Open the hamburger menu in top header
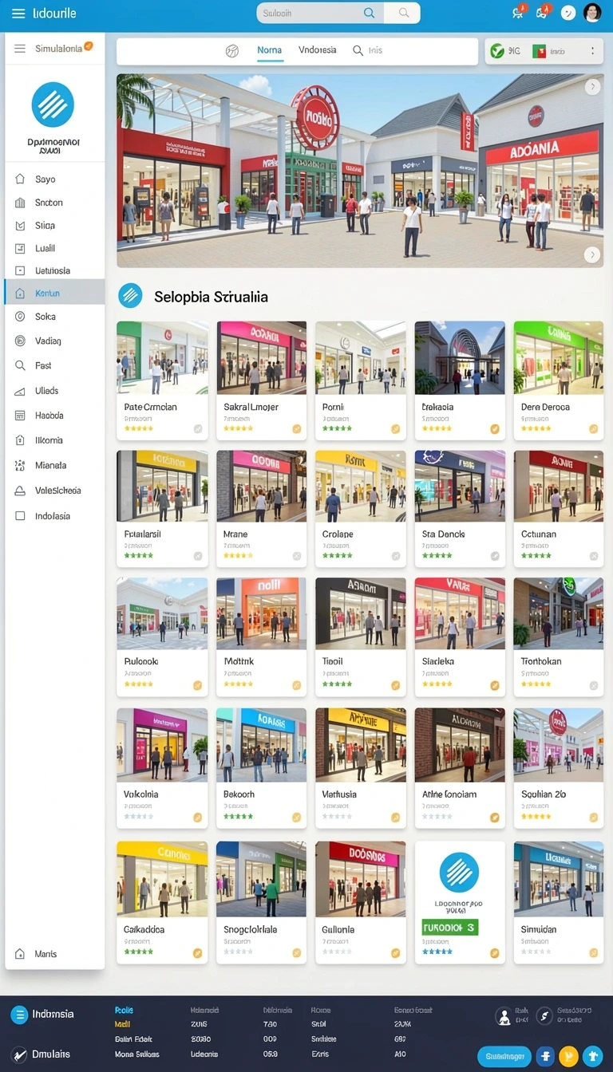This screenshot has width=613, height=1072. coord(18,14)
